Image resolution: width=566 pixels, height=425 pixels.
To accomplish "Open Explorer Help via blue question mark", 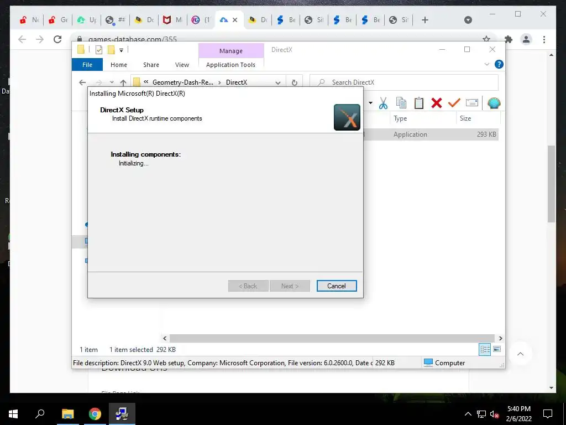I will pos(499,64).
